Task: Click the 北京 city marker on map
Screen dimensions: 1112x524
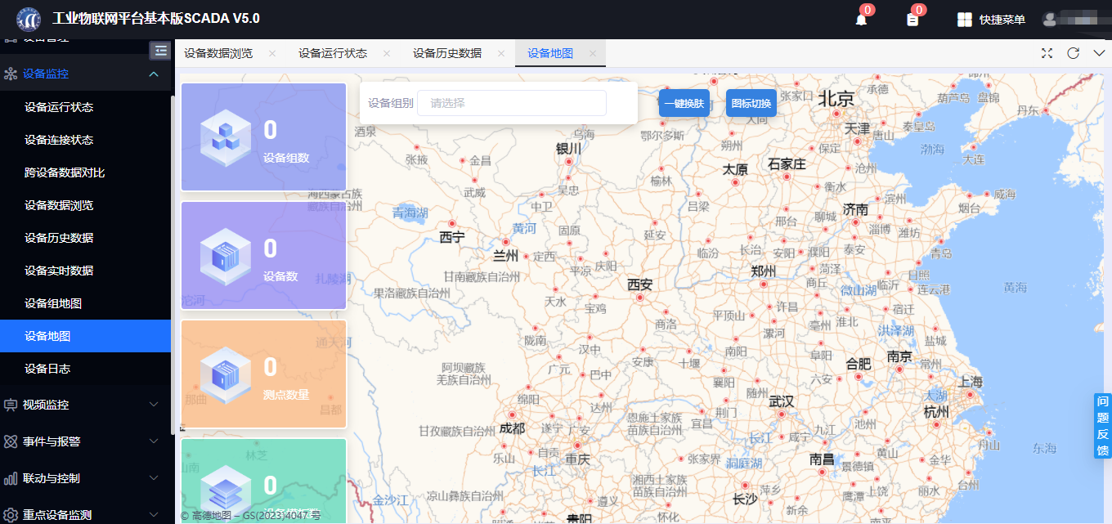Action: click(x=838, y=112)
